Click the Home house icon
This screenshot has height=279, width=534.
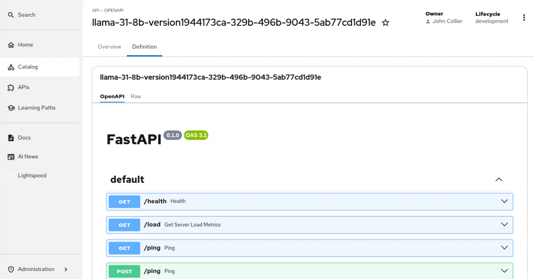[x=11, y=45]
